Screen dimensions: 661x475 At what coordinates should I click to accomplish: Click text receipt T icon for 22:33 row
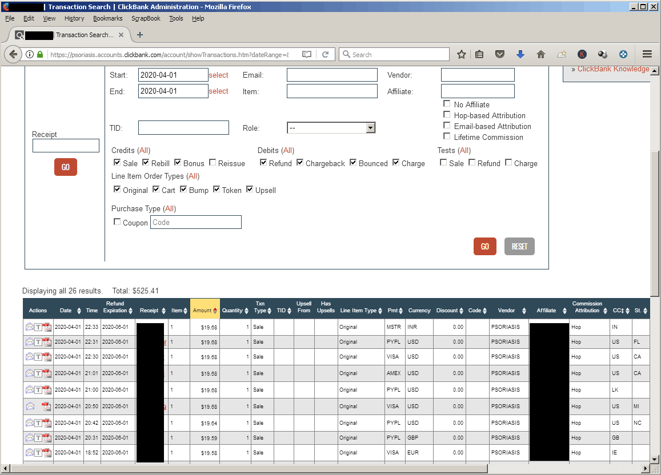coord(38,327)
